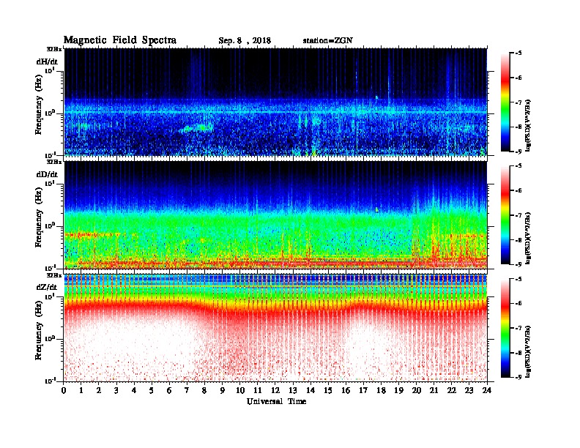Viewport: 580px width, 448px height.
Task: Click hour tick label "2" on time axis
Action: (99, 391)
